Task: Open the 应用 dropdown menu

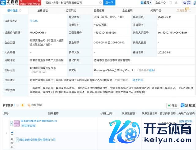Action: pos(146,2)
